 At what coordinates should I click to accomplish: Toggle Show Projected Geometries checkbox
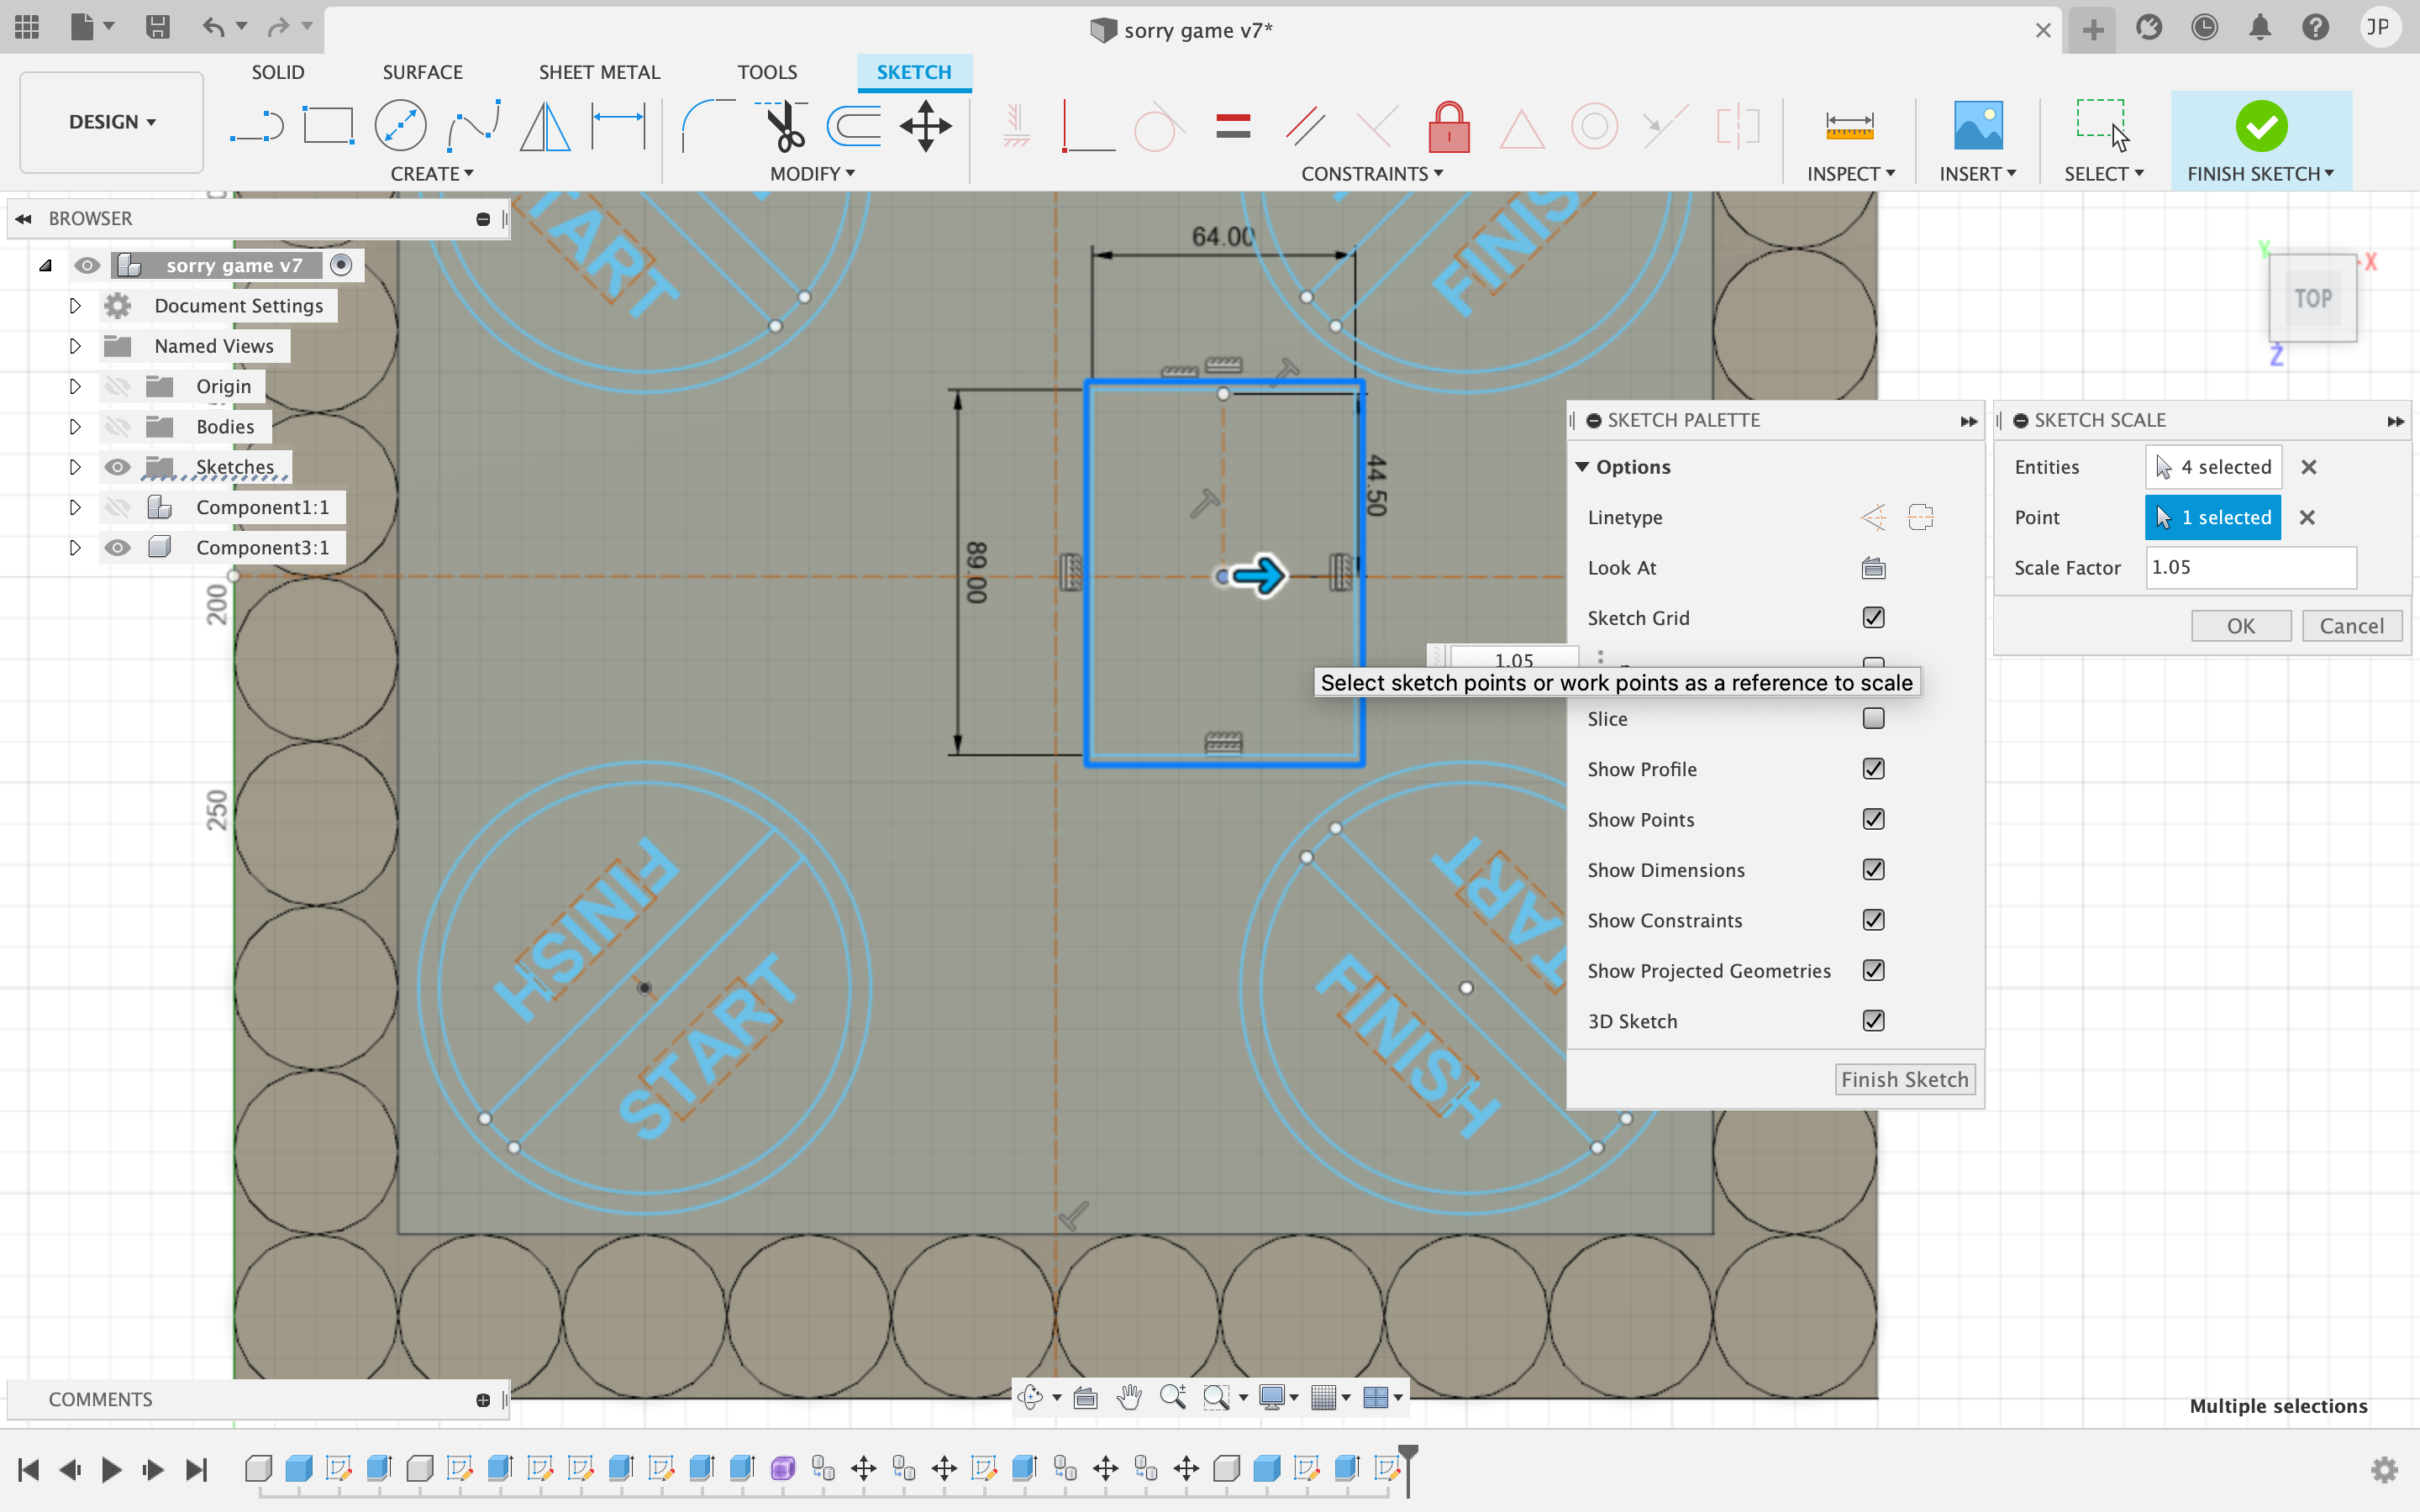click(x=1873, y=970)
